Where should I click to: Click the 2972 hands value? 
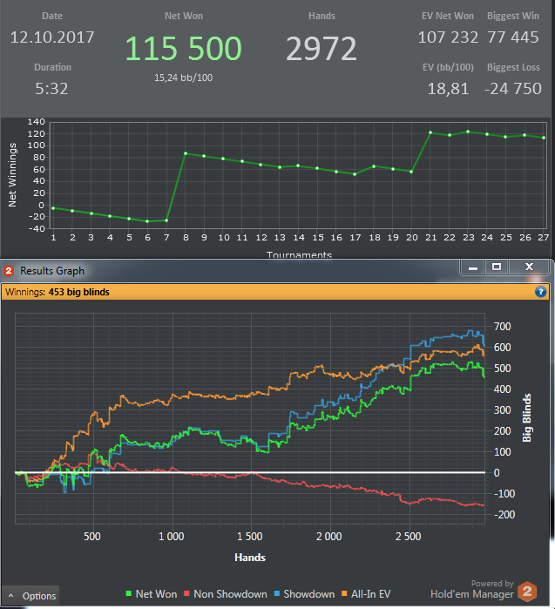(x=321, y=49)
